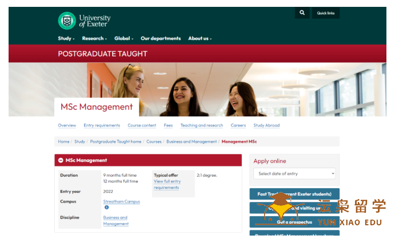Image resolution: width=395 pixels, height=243 pixels.
Task: Click the entry year 2022 value
Action: 108,191
